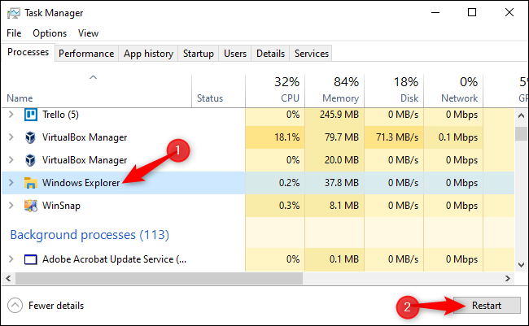This screenshot has width=529, height=326.
Task: Expand Adobe Acrobat Update Service row
Action: (x=11, y=259)
